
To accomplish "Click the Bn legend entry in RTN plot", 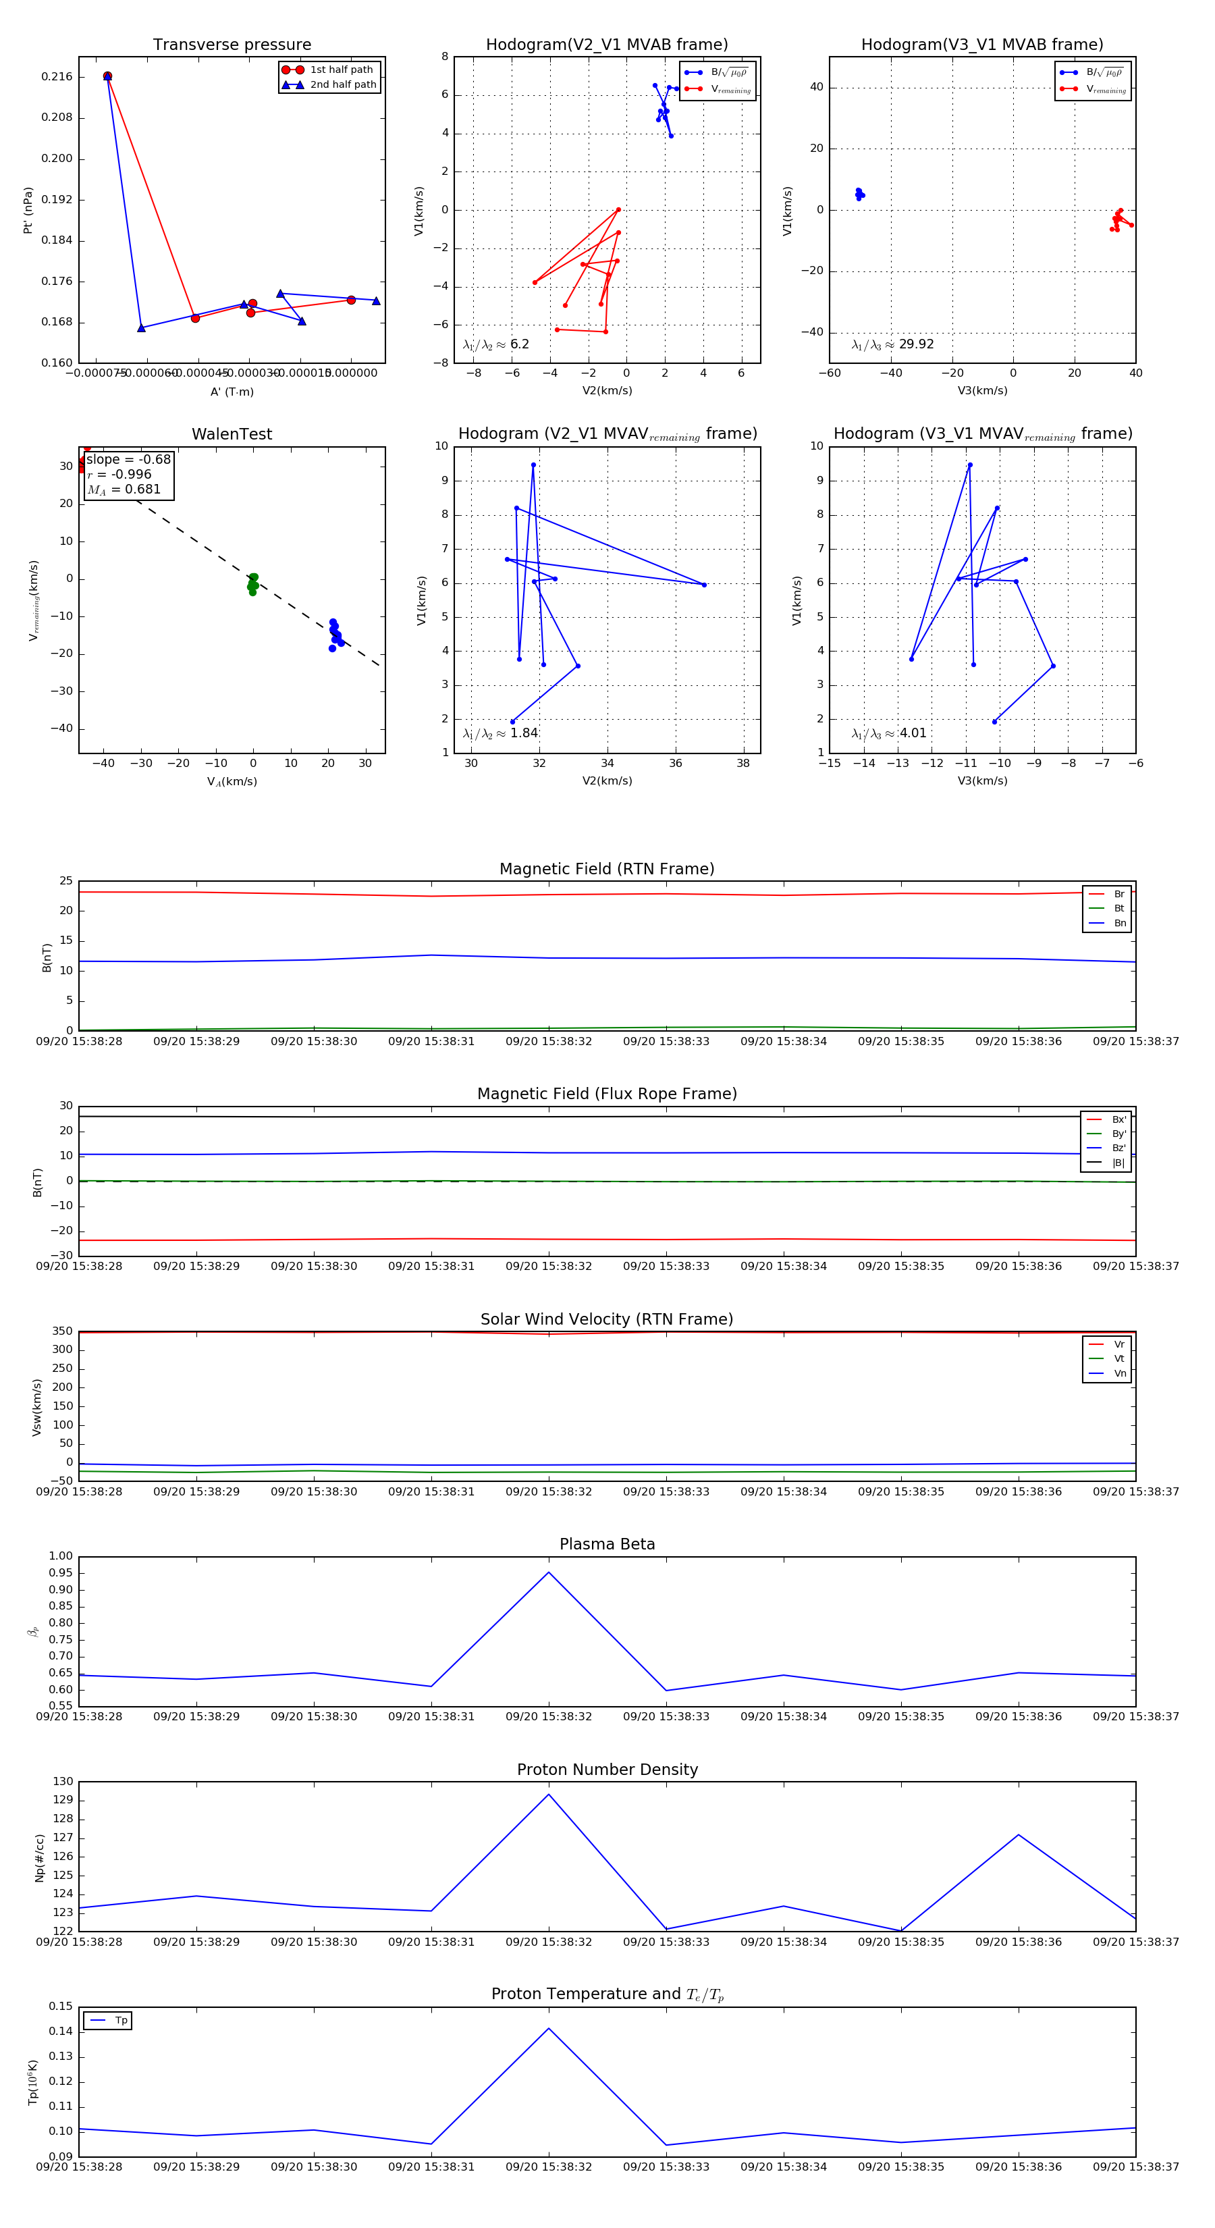I will pyautogui.click(x=1107, y=923).
